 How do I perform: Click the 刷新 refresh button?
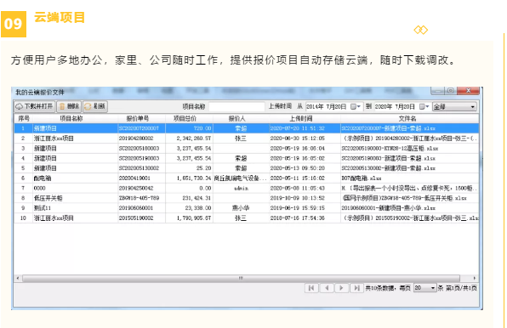tap(95, 106)
